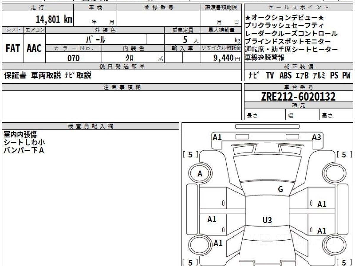
Task: Click the 乗車定員 header
Action: (183, 30)
